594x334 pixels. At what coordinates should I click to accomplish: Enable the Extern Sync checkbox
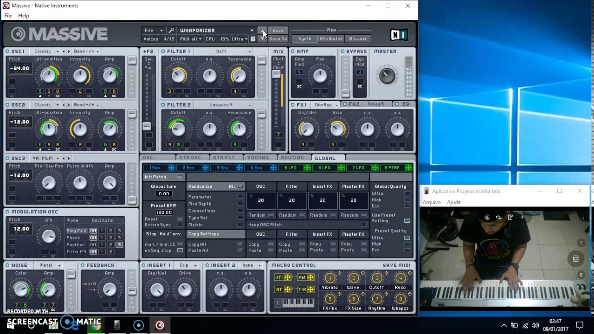(180, 225)
